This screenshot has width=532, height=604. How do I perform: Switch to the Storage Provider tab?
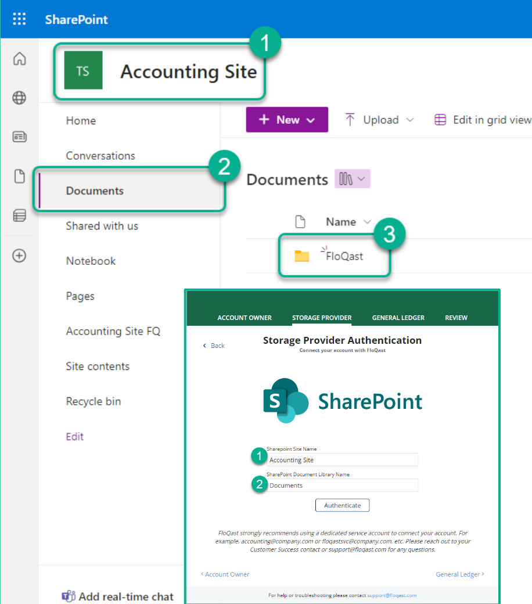pyautogui.click(x=322, y=318)
